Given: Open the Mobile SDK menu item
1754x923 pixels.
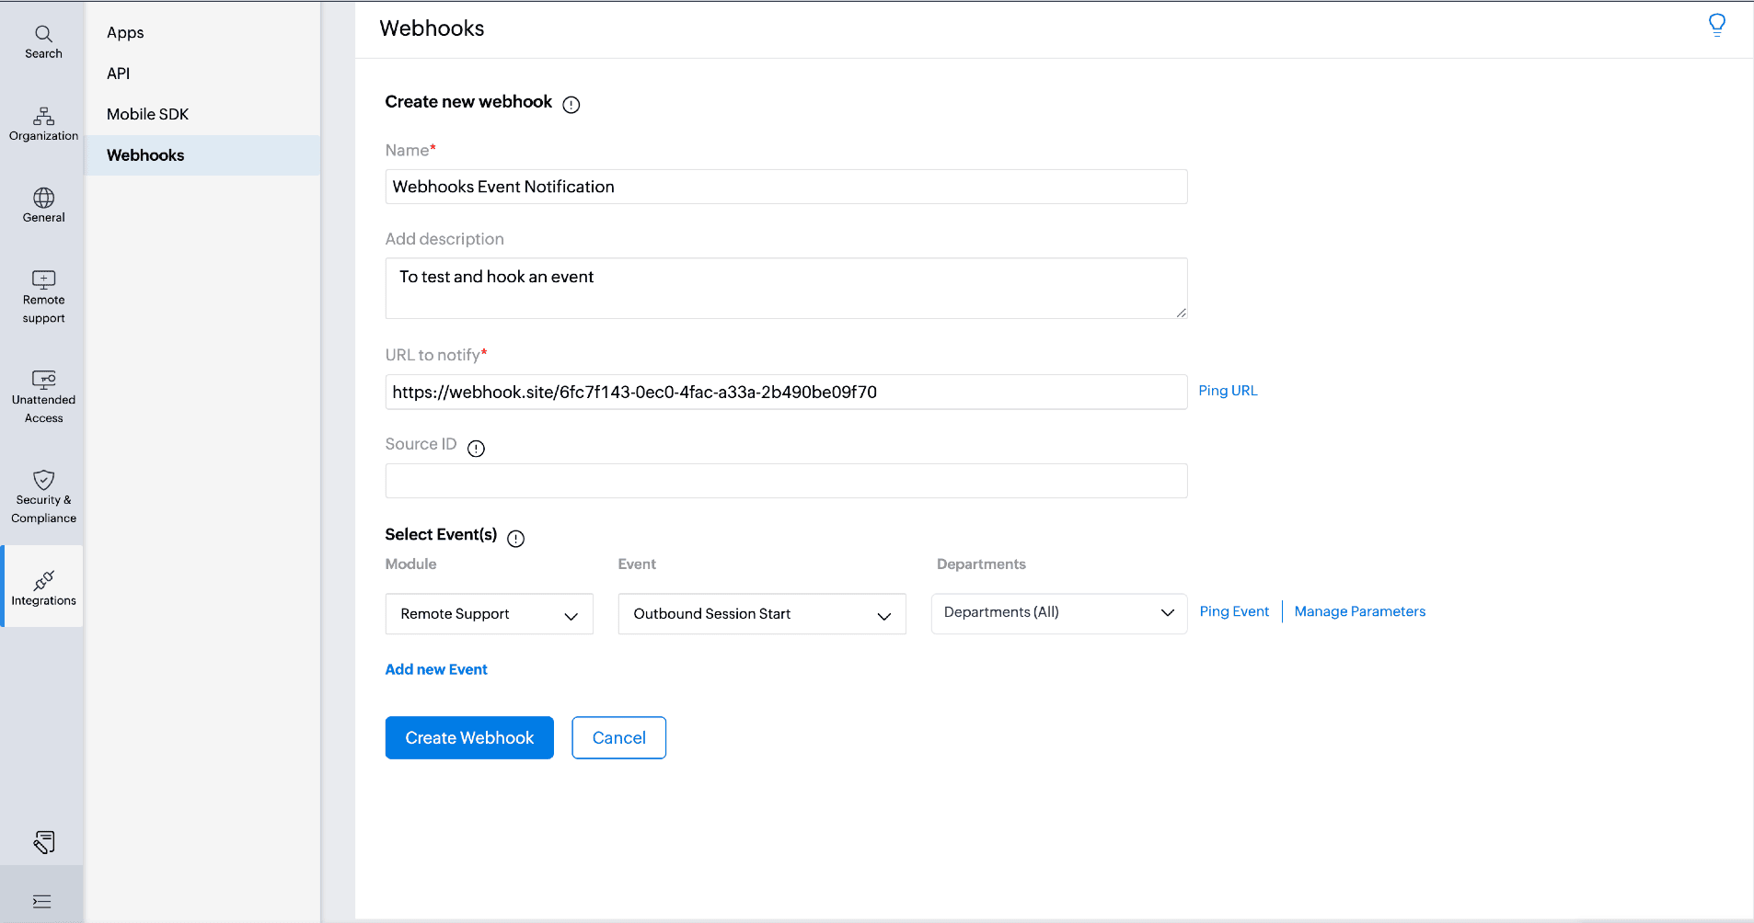Looking at the screenshot, I should click(147, 114).
